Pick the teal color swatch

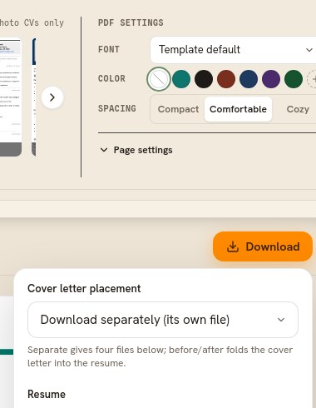point(181,79)
